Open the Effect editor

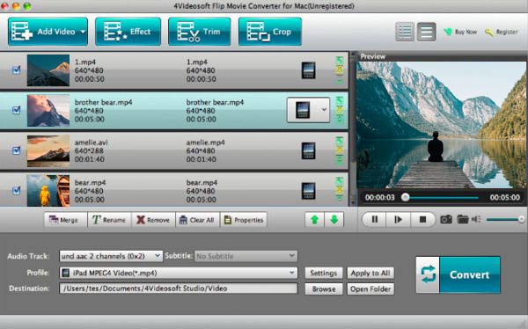(x=128, y=32)
